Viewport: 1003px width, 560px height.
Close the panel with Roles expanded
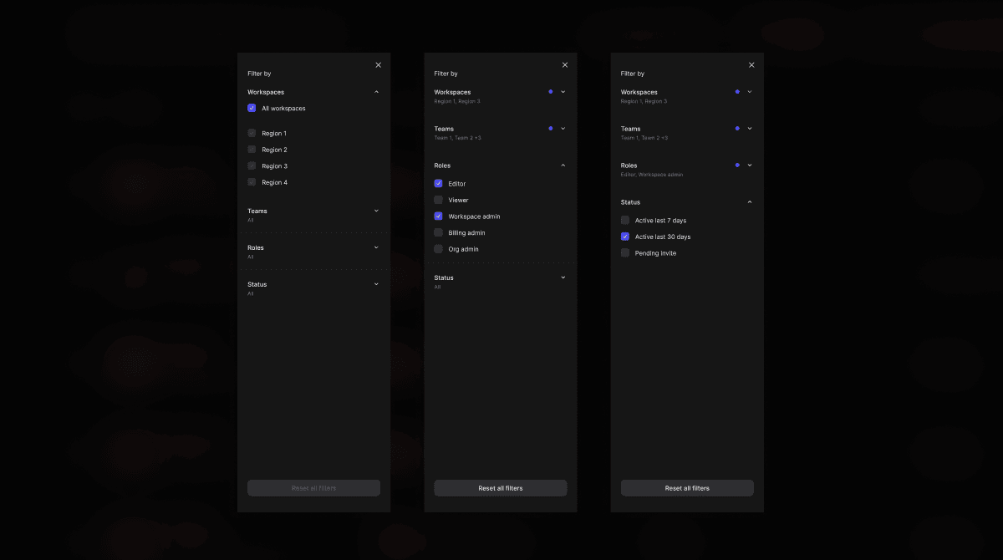[x=564, y=65]
